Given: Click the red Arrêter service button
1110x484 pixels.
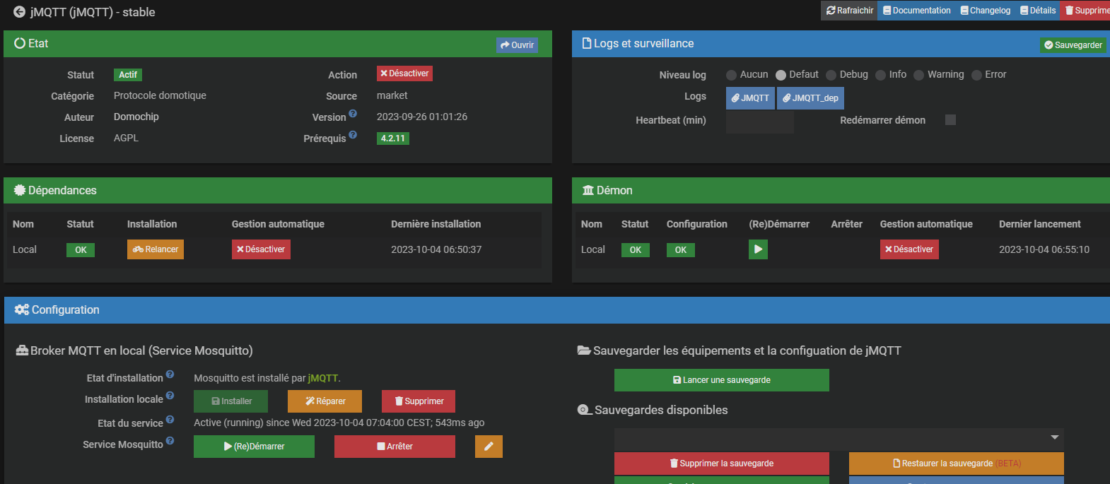Looking at the screenshot, I should [x=395, y=447].
